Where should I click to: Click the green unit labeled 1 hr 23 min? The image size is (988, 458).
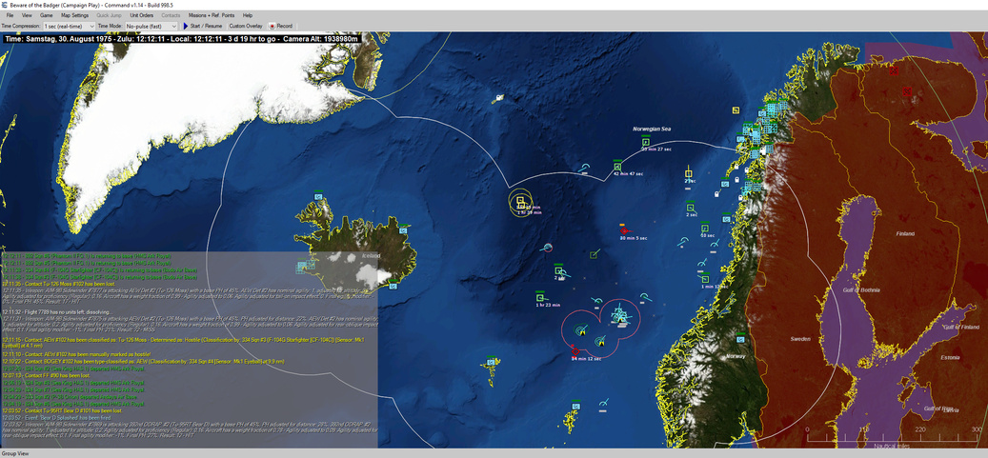click(x=540, y=298)
